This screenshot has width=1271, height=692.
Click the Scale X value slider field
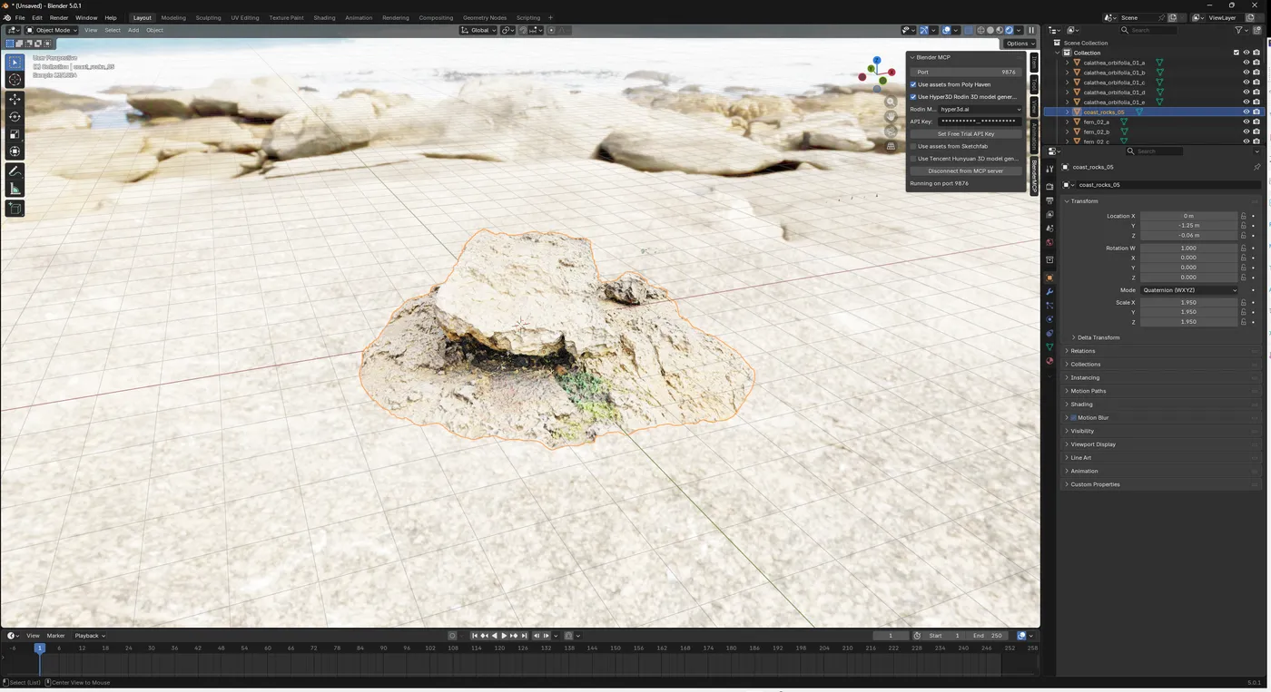tap(1188, 302)
